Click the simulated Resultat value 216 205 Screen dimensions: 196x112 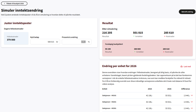tap(107, 33)
